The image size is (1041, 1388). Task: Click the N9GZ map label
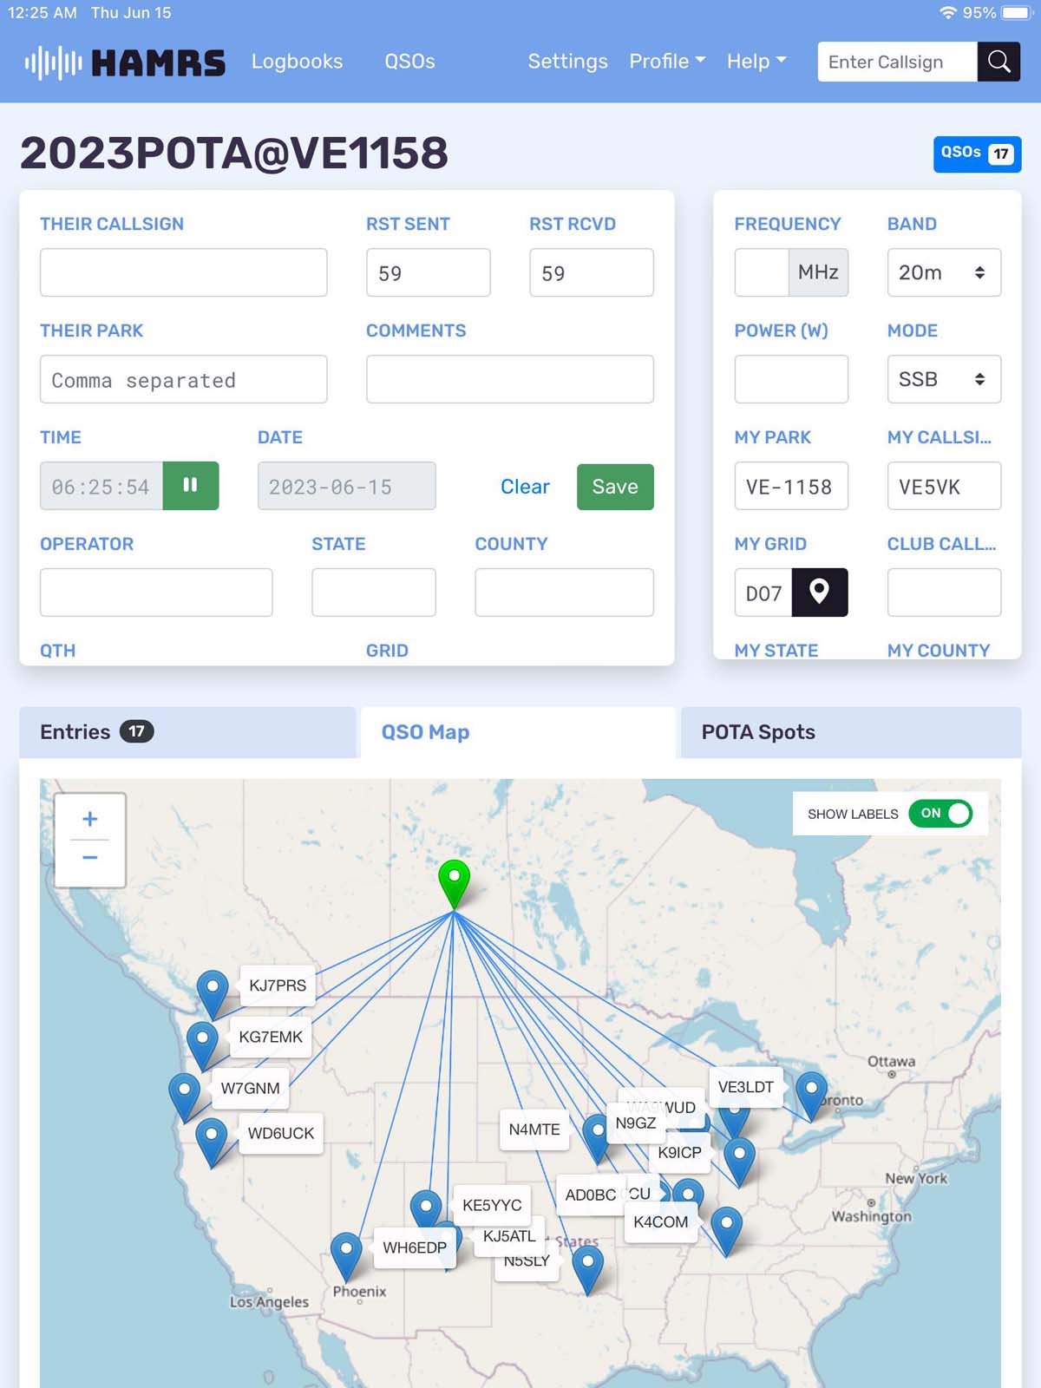click(636, 1123)
